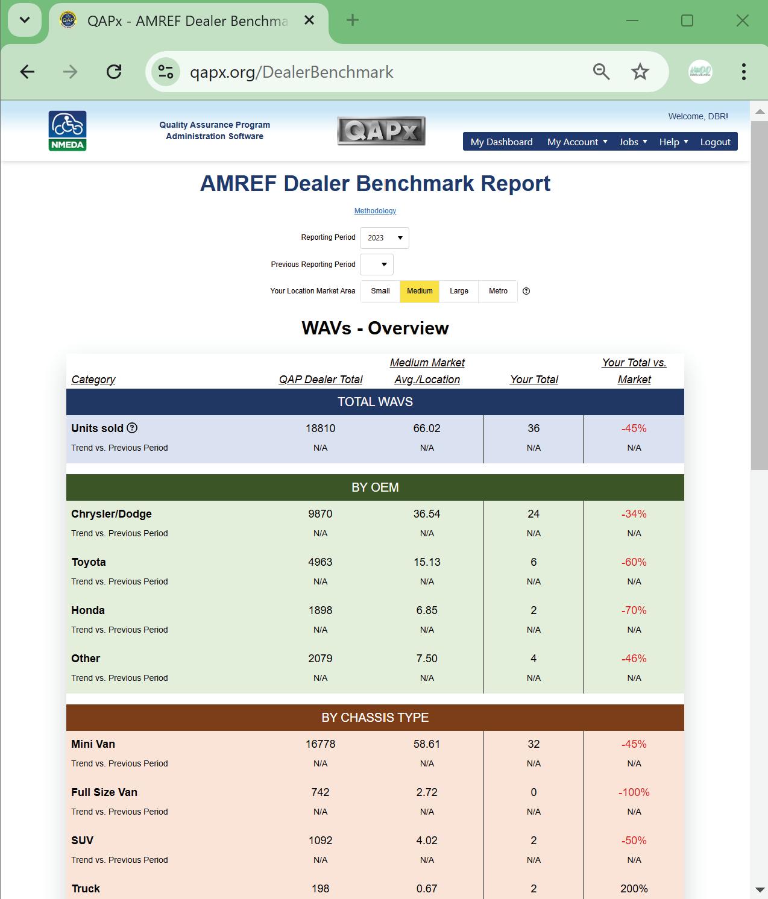Open the tab search chevron button
768x899 pixels.
tap(25, 20)
